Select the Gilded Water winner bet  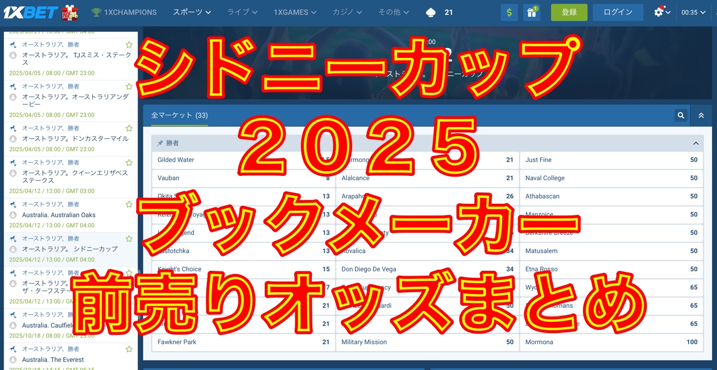click(x=242, y=160)
